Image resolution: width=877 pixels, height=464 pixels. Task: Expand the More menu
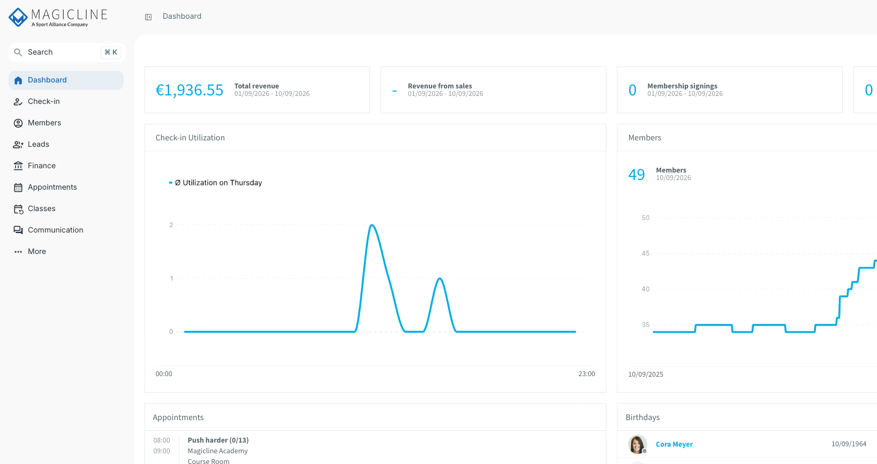tap(66, 252)
